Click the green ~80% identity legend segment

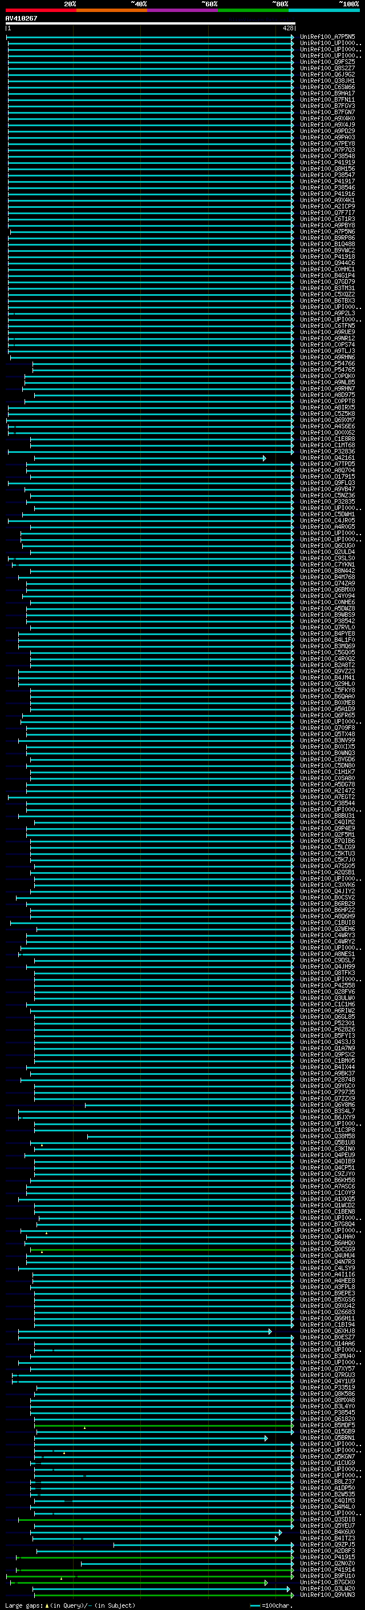click(x=253, y=10)
